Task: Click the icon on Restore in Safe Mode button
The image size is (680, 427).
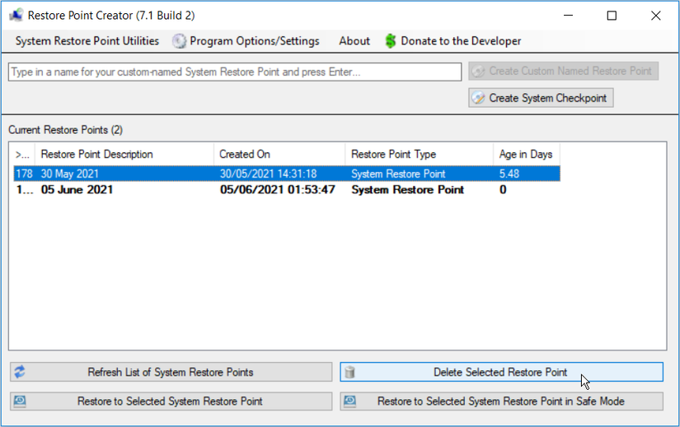Action: click(x=350, y=401)
